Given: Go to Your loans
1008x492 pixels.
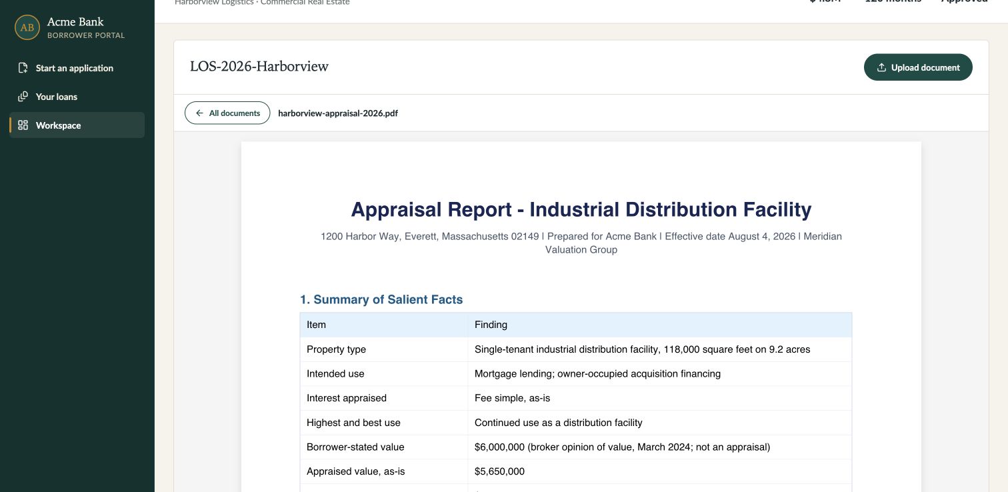Looking at the screenshot, I should click(77, 97).
